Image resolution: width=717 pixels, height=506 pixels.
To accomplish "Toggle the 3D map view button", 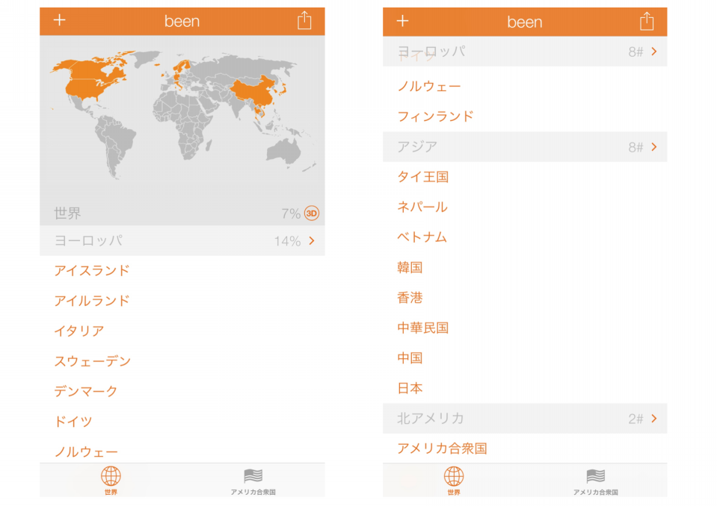I will 312,213.
